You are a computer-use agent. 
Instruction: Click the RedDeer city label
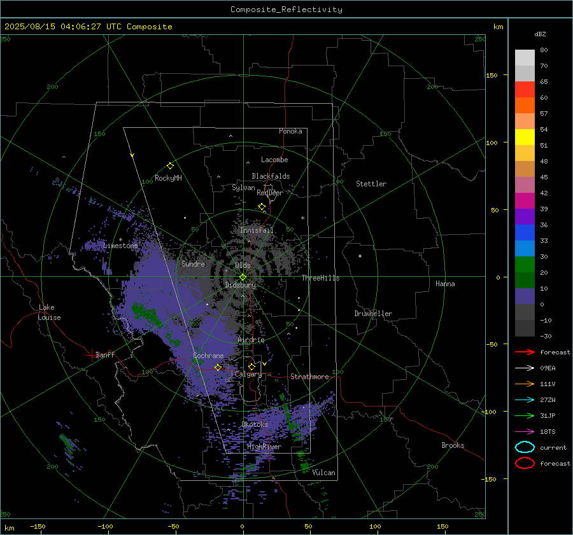[x=270, y=193]
